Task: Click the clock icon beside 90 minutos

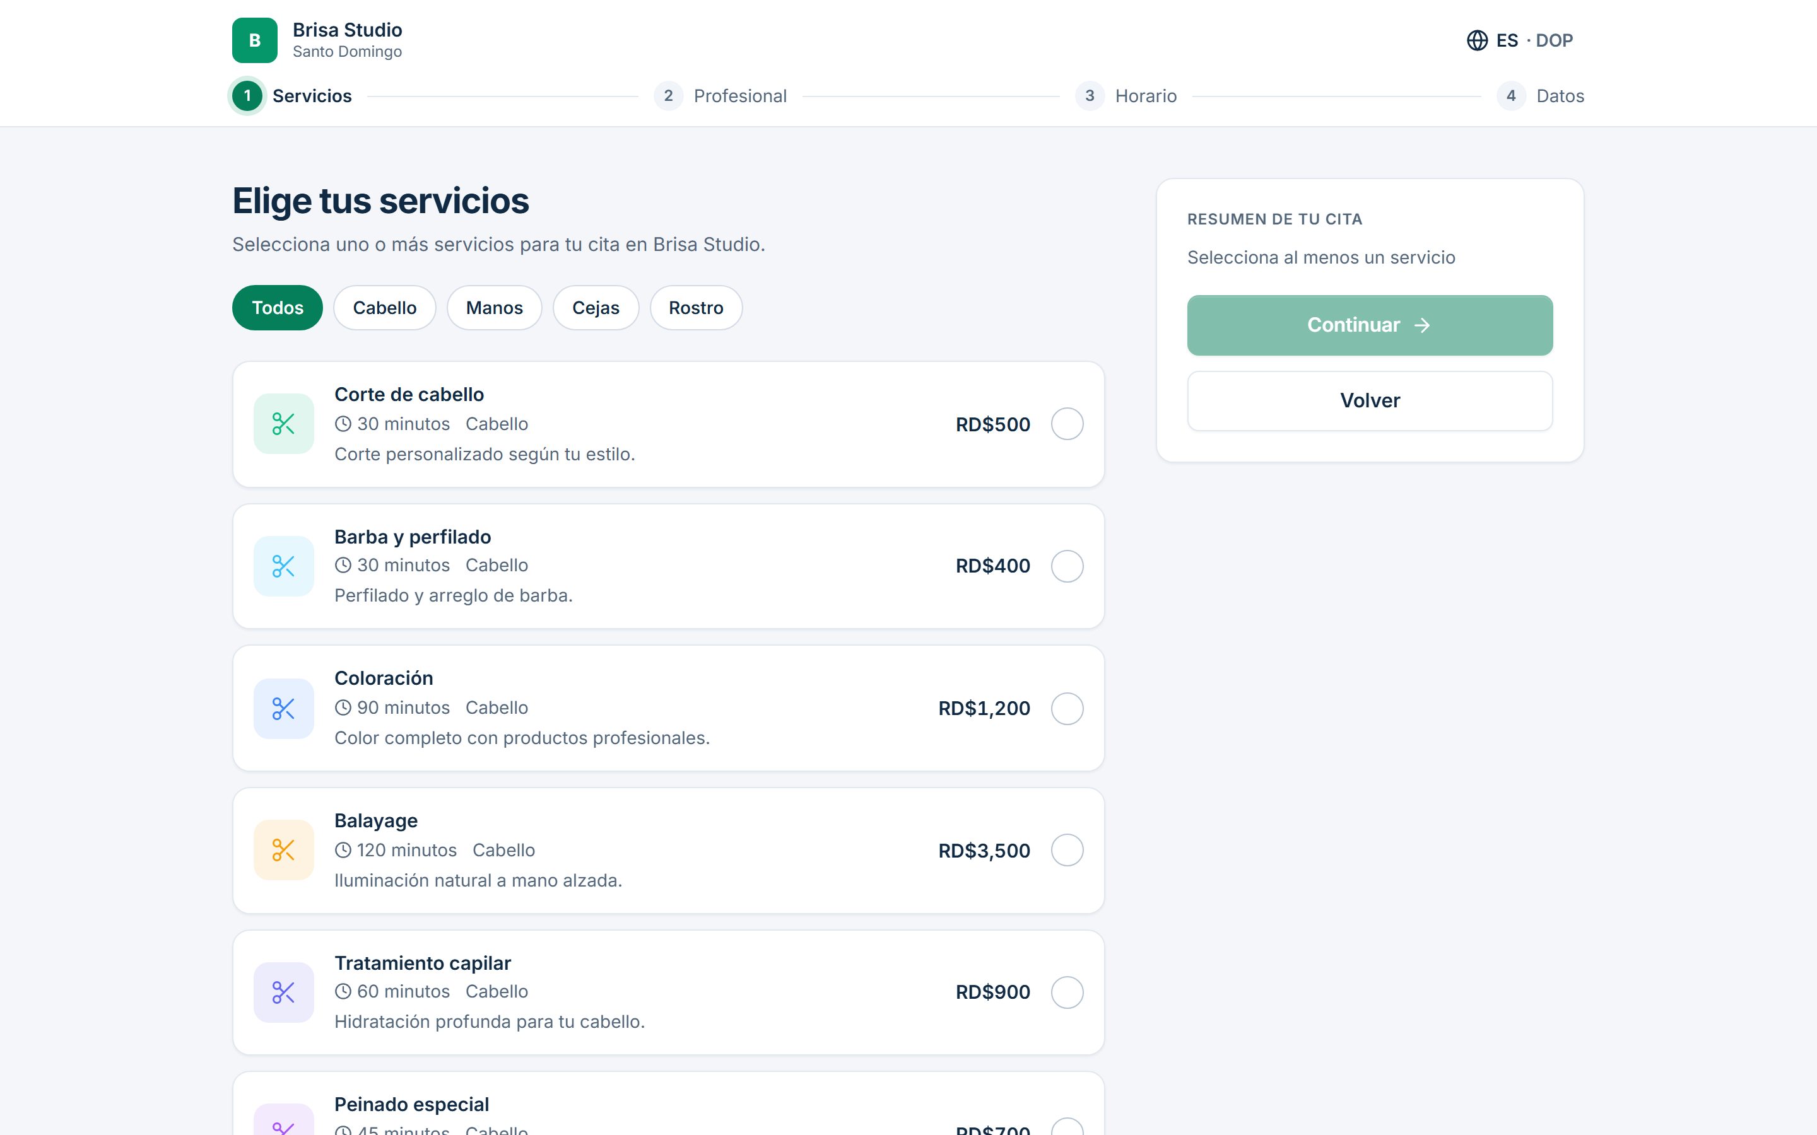Action: tap(343, 707)
